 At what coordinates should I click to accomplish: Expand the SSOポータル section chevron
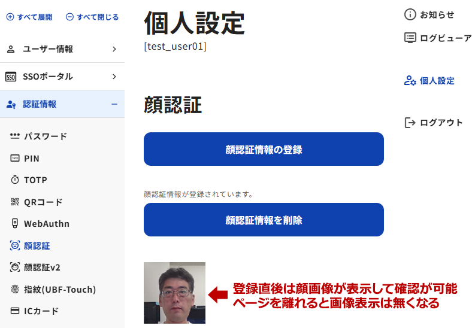(114, 77)
